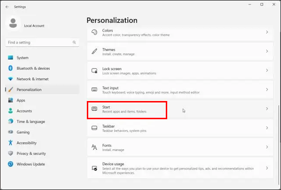Expand the Taskbar settings chevron

coord(267,128)
